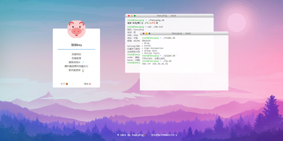Image resolution: width=283 pixels, height=141 pixels.
Task: Click the 地址: 中国 line
Action: [x=132, y=38]
